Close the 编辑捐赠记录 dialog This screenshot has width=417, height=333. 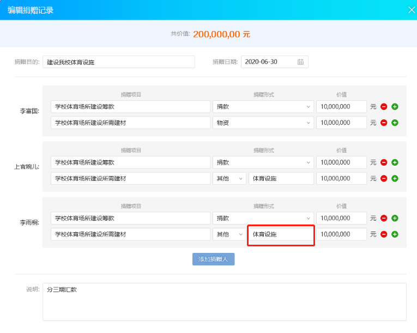pyautogui.click(x=412, y=10)
